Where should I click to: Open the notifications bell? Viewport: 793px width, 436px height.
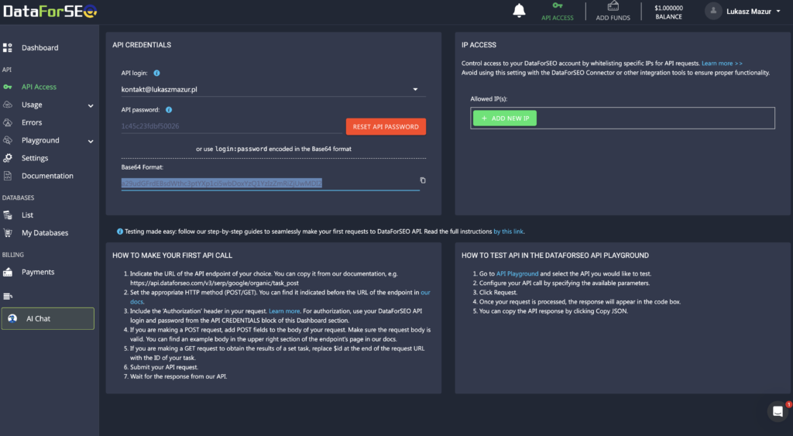tap(519, 10)
